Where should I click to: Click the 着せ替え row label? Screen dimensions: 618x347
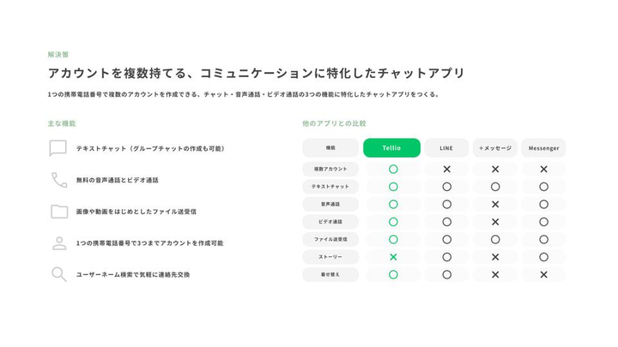330,275
